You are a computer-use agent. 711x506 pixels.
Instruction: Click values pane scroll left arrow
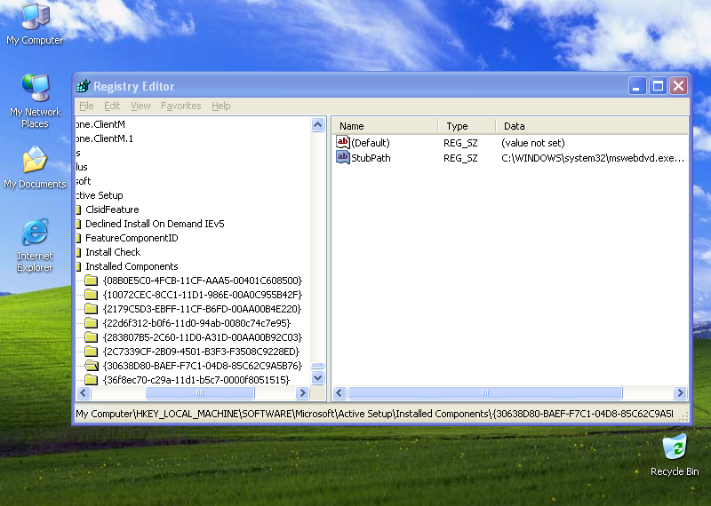coord(340,392)
